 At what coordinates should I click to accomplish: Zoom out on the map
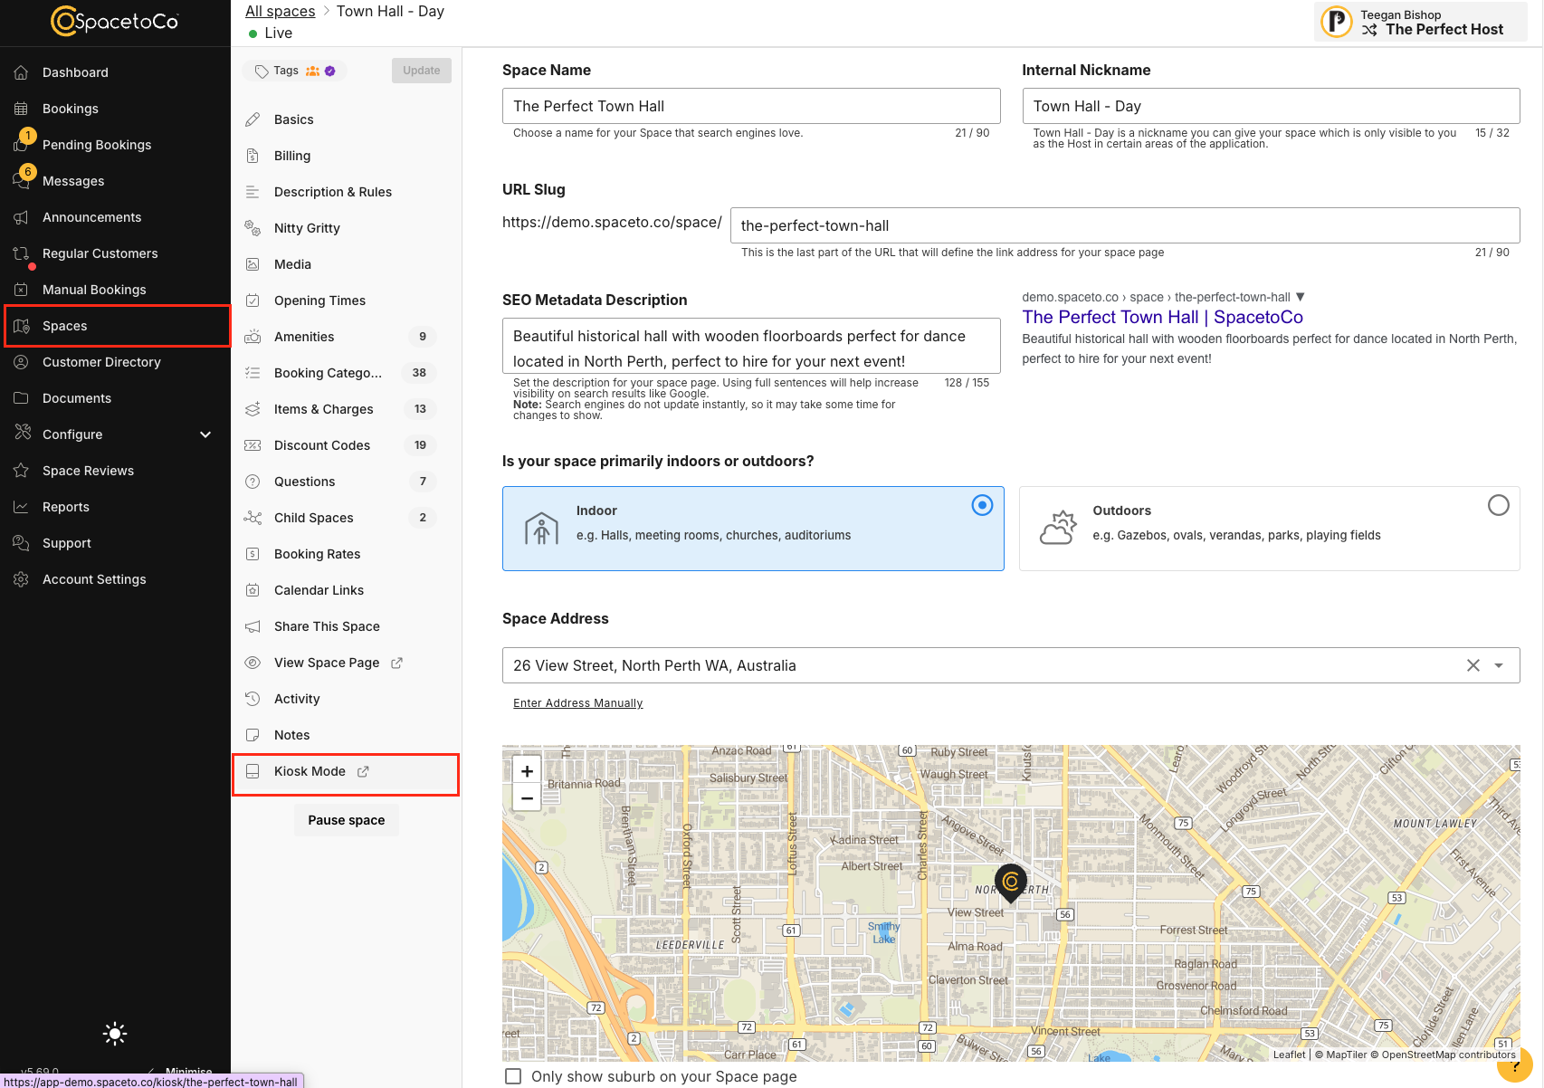tap(527, 798)
